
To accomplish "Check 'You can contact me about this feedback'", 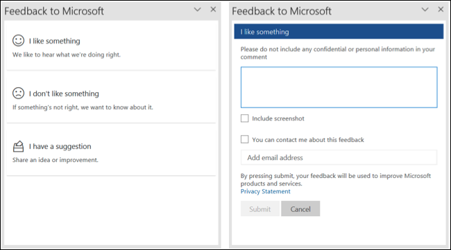I will (244, 139).
